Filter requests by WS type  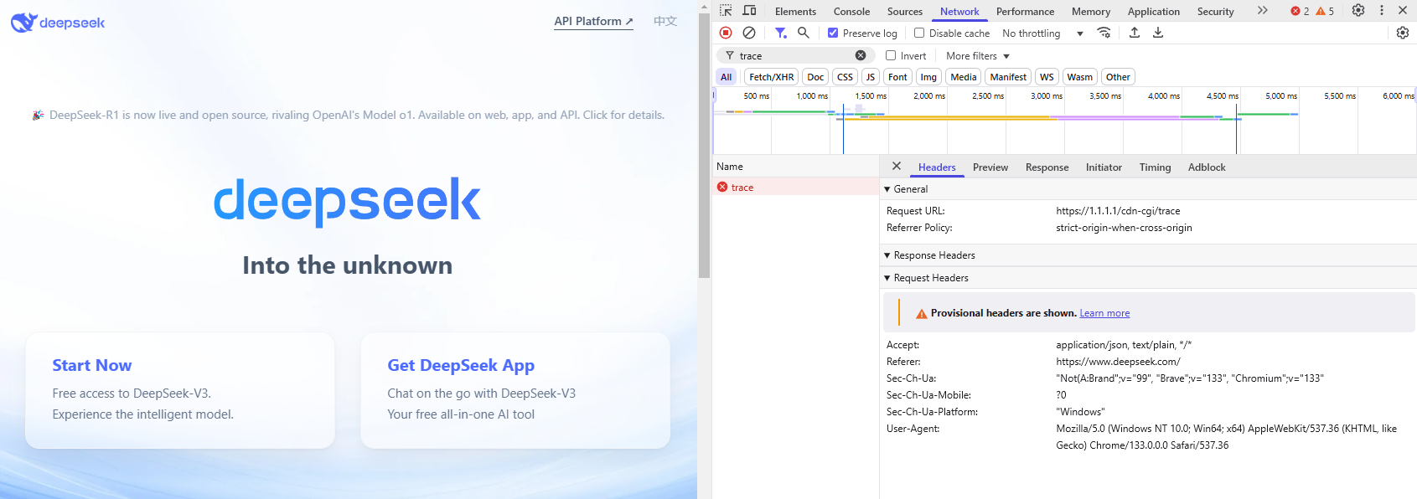pyautogui.click(x=1047, y=77)
